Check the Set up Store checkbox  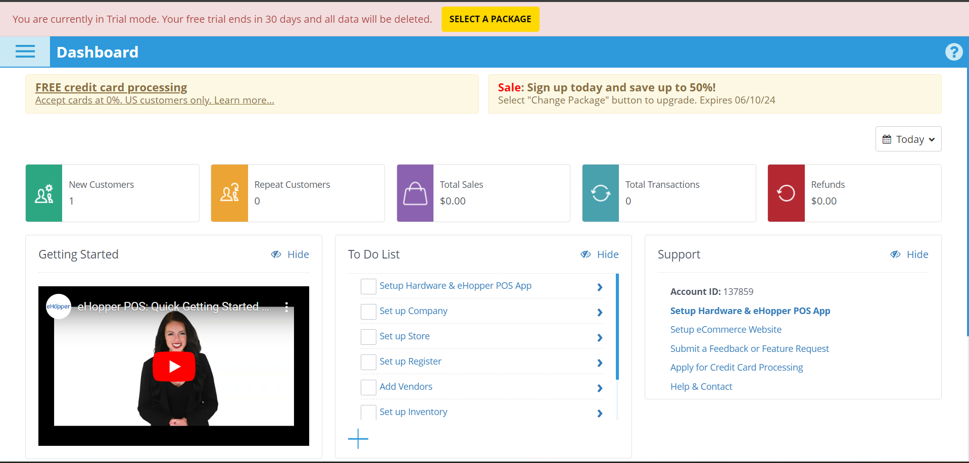click(368, 337)
